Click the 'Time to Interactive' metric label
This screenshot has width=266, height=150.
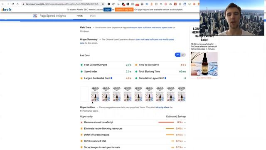click(149, 65)
